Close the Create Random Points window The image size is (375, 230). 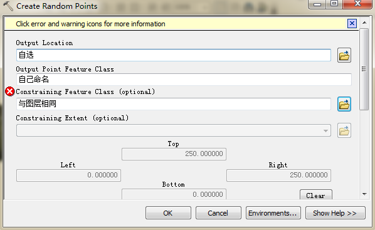[357, 4]
